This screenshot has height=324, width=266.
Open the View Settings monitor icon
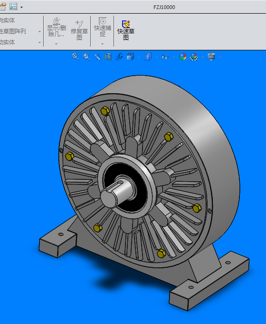[x=211, y=57]
